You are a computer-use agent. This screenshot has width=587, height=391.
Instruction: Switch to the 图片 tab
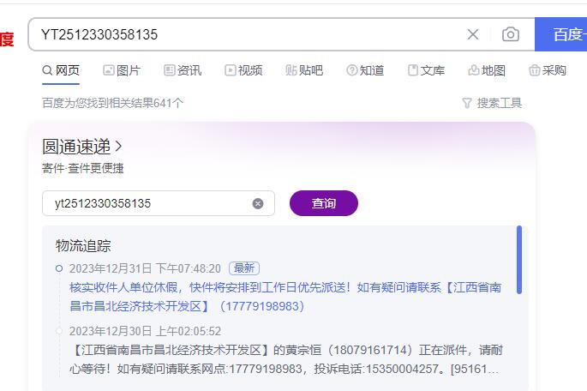point(122,70)
